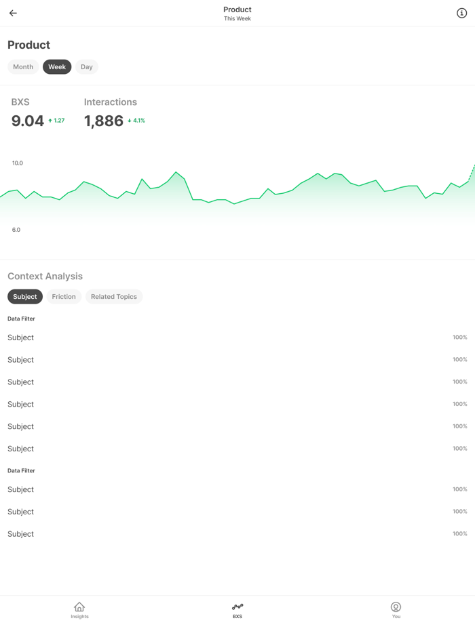Image resolution: width=475 pixels, height=633 pixels.
Task: Tap the back arrow to leave Product view
Action: tap(13, 12)
